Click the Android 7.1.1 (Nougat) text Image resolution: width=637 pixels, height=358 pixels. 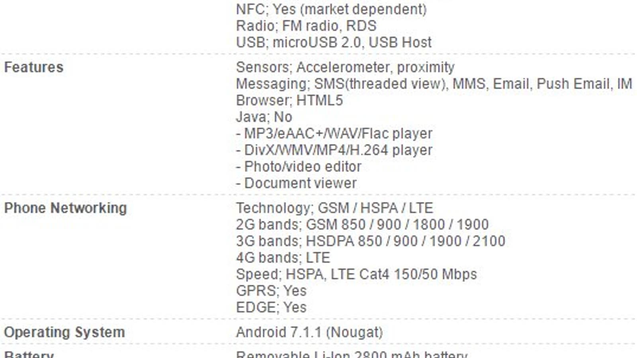point(309,332)
